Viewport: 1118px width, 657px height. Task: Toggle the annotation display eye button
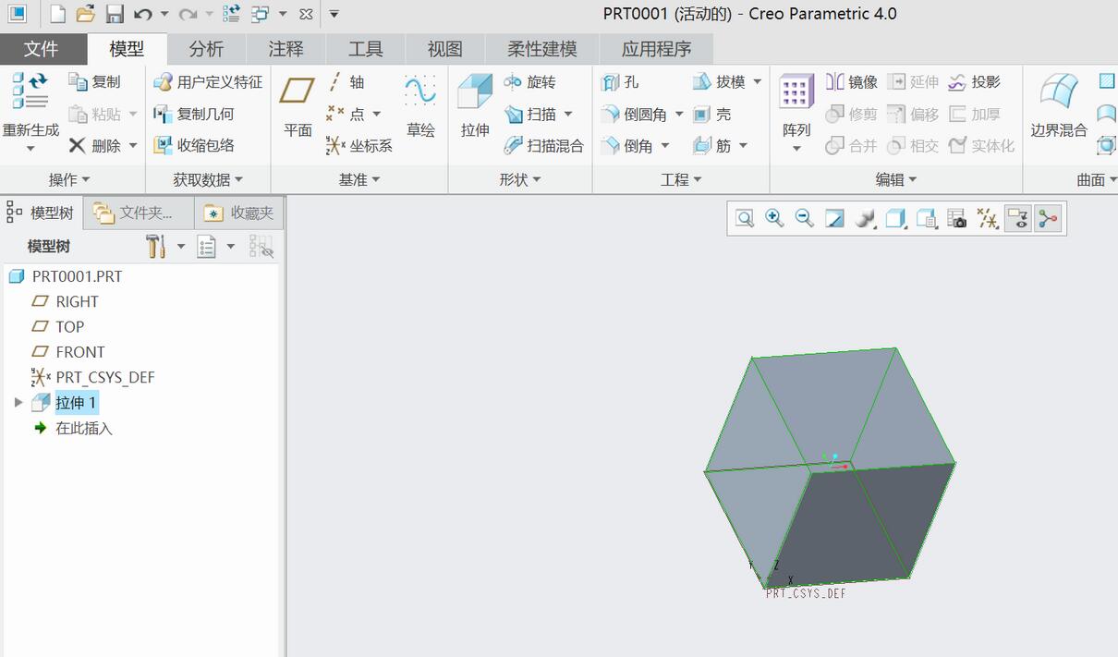[1017, 218]
